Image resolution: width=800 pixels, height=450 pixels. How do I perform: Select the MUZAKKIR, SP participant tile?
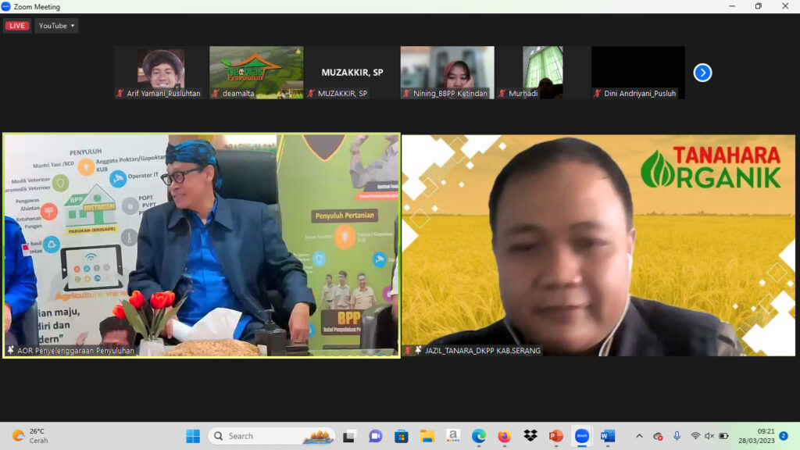click(352, 73)
